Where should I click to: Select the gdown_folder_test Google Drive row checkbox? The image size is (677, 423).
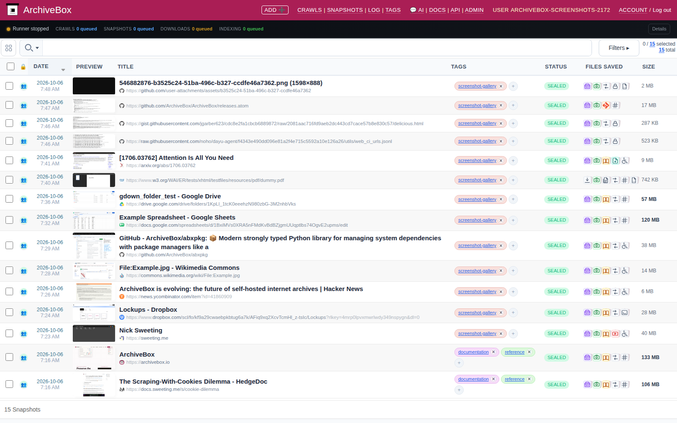pyautogui.click(x=9, y=199)
